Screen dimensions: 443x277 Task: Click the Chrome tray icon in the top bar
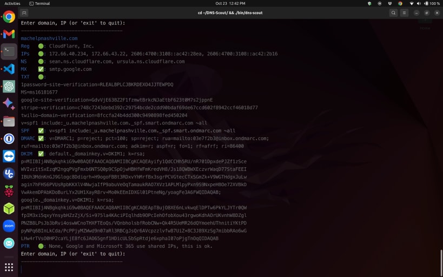tap(400, 3)
